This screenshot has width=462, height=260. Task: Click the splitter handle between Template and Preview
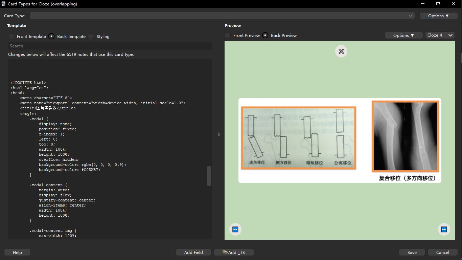pos(219,134)
